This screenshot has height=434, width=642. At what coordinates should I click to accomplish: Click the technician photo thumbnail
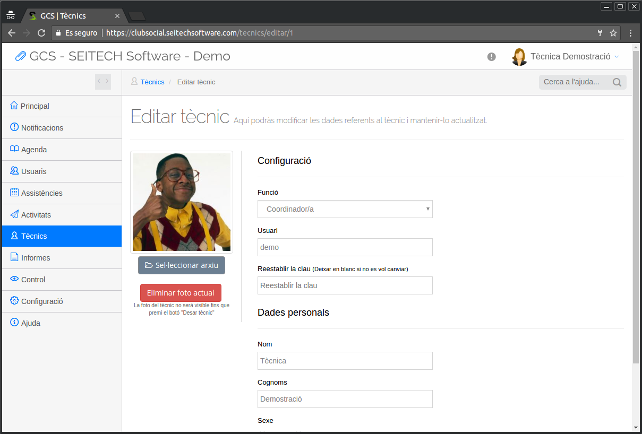[x=182, y=202]
